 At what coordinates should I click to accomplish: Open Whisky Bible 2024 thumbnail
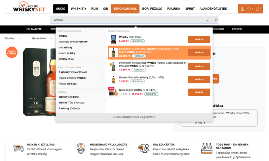[x=113, y=39]
